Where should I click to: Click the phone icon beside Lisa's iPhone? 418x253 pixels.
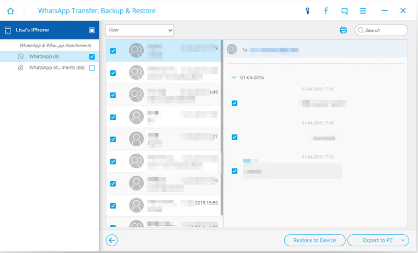tap(8, 30)
